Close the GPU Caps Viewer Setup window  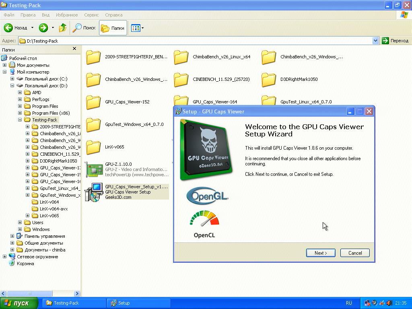pyautogui.click(x=369, y=112)
